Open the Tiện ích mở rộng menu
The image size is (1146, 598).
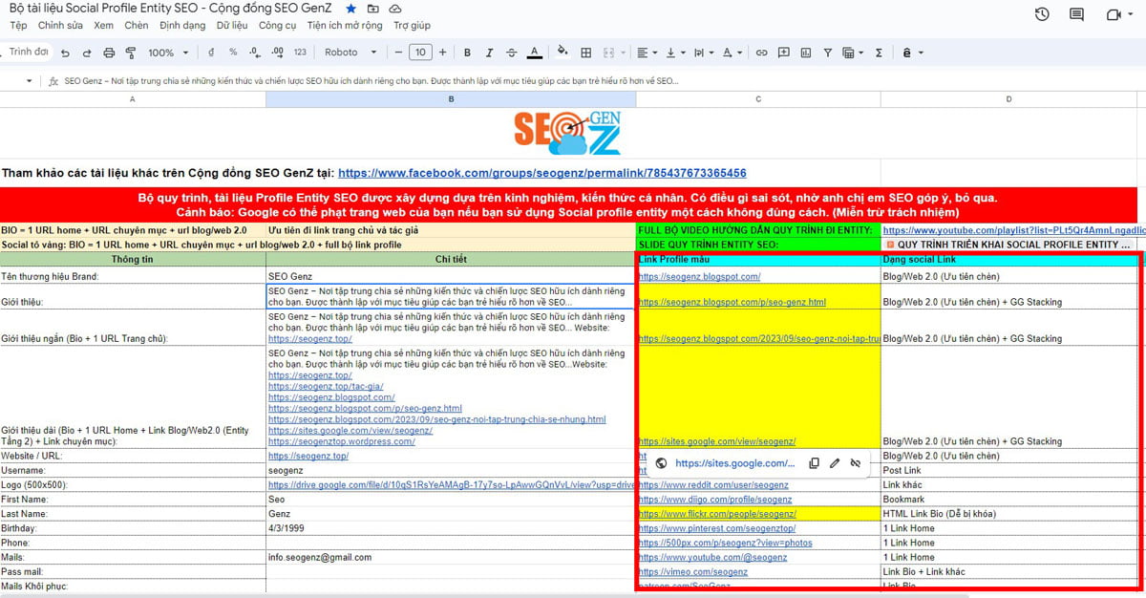click(x=345, y=26)
